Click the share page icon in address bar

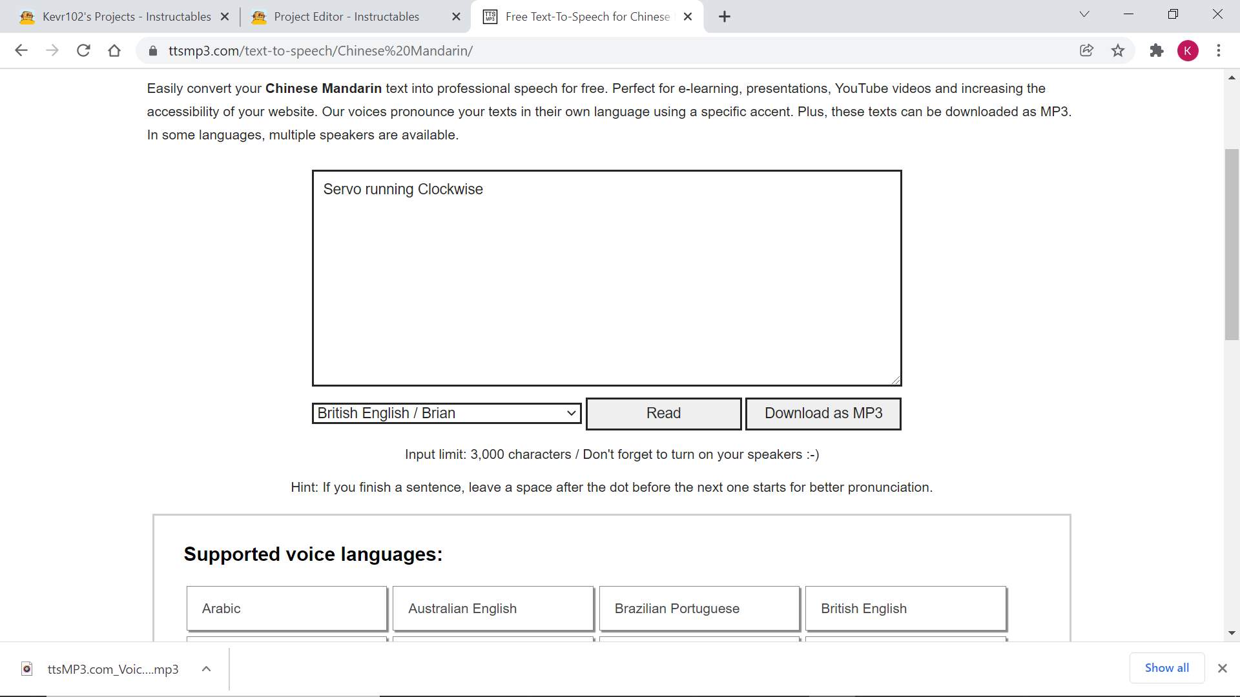[x=1086, y=50]
